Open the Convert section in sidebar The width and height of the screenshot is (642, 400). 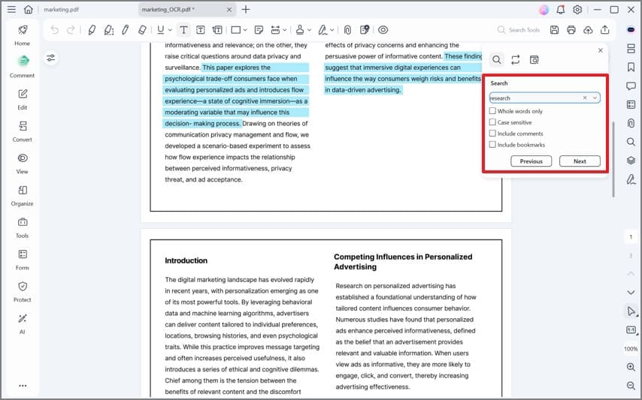[23, 131]
